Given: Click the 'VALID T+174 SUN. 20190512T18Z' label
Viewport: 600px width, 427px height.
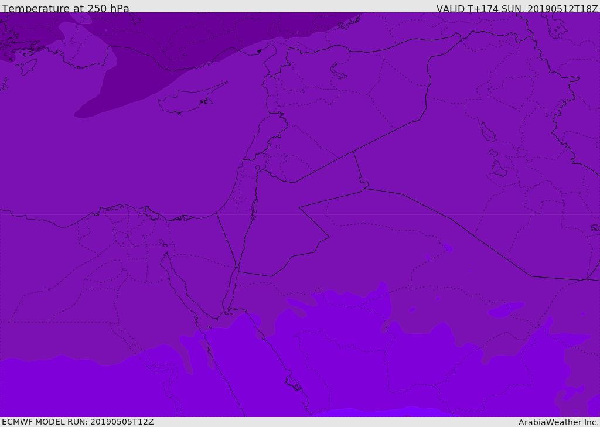Looking at the screenshot, I should [517, 8].
